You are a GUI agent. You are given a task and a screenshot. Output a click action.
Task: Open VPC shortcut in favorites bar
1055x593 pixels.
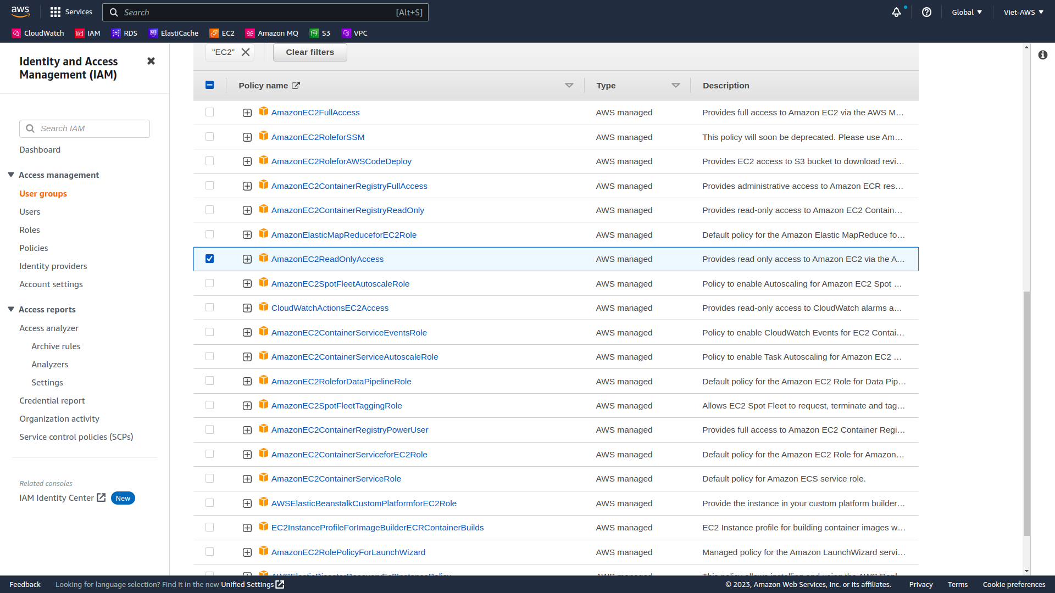354,33
